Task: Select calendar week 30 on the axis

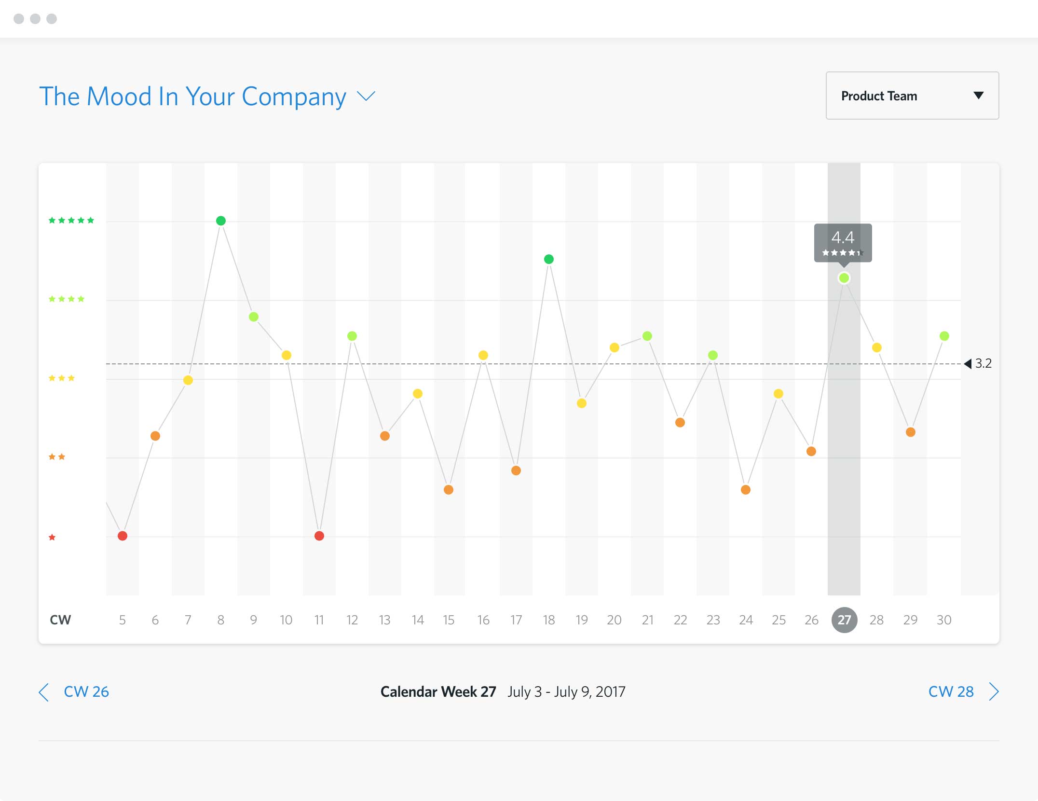Action: [x=944, y=620]
